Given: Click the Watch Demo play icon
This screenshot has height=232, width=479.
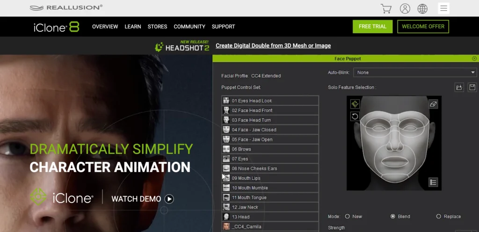Looking at the screenshot, I should 169,199.
